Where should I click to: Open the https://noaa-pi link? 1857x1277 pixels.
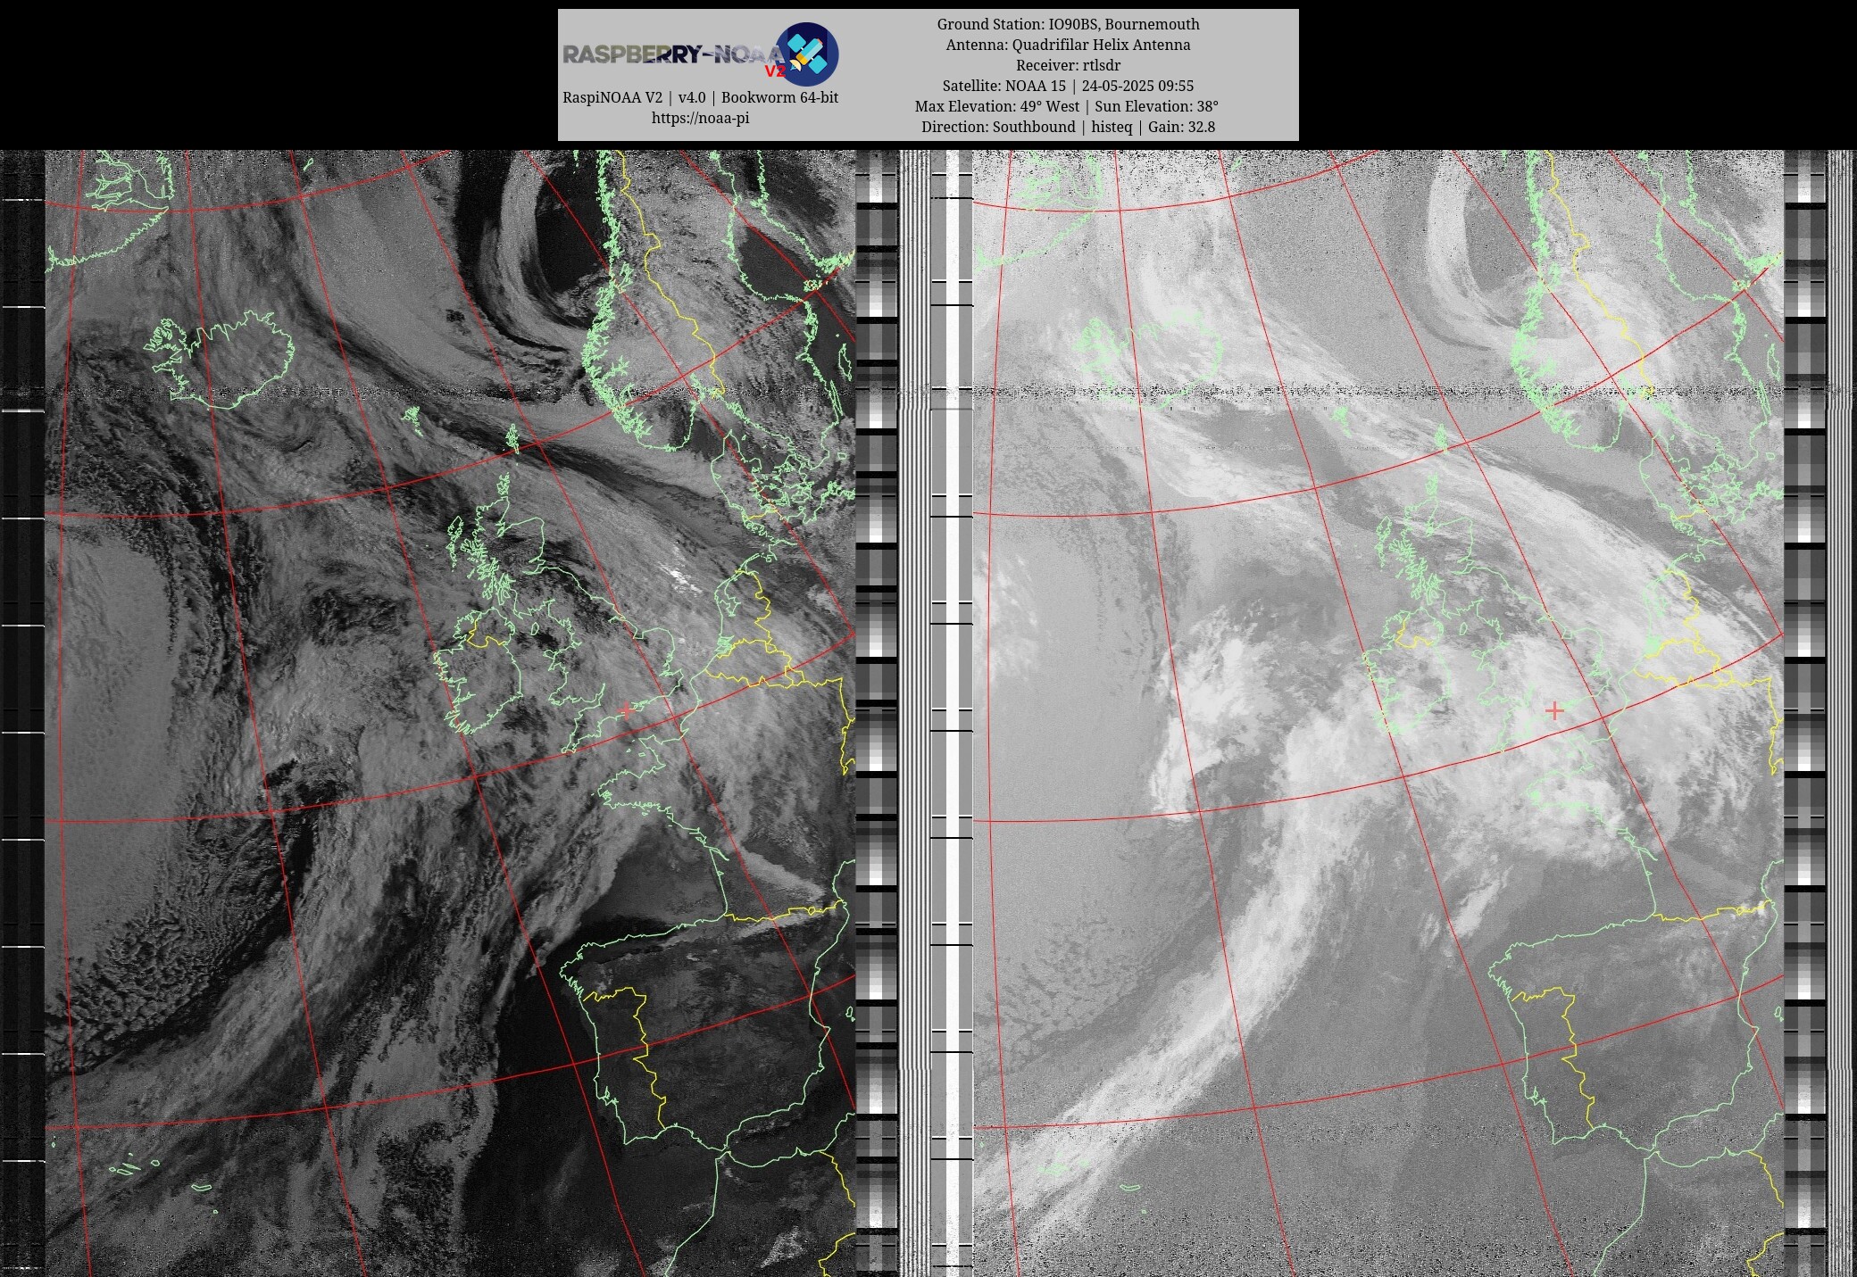point(700,118)
